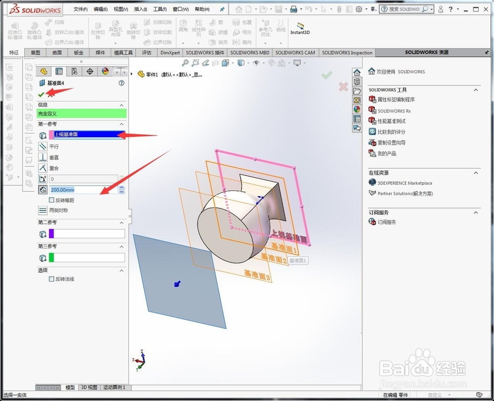494x401 pixels.
Task: Collapse the Second Reference section
Action: [122, 223]
